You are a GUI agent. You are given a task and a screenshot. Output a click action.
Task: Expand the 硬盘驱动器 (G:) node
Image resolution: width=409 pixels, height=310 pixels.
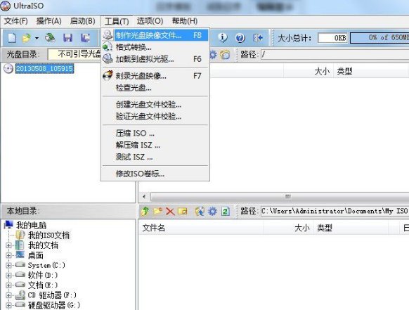(x=8, y=305)
